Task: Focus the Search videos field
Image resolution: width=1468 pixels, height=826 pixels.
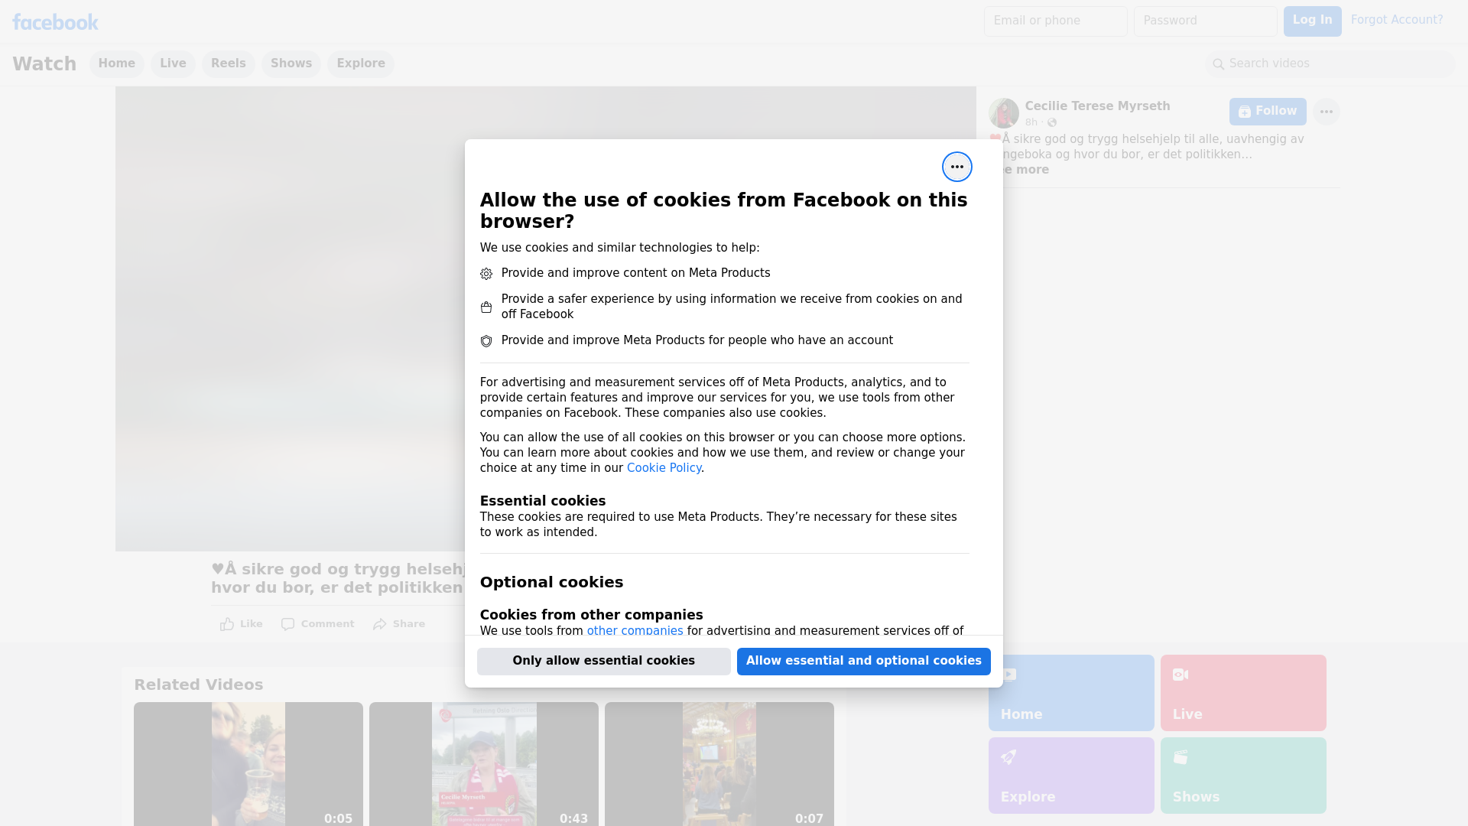Action: click(1330, 64)
